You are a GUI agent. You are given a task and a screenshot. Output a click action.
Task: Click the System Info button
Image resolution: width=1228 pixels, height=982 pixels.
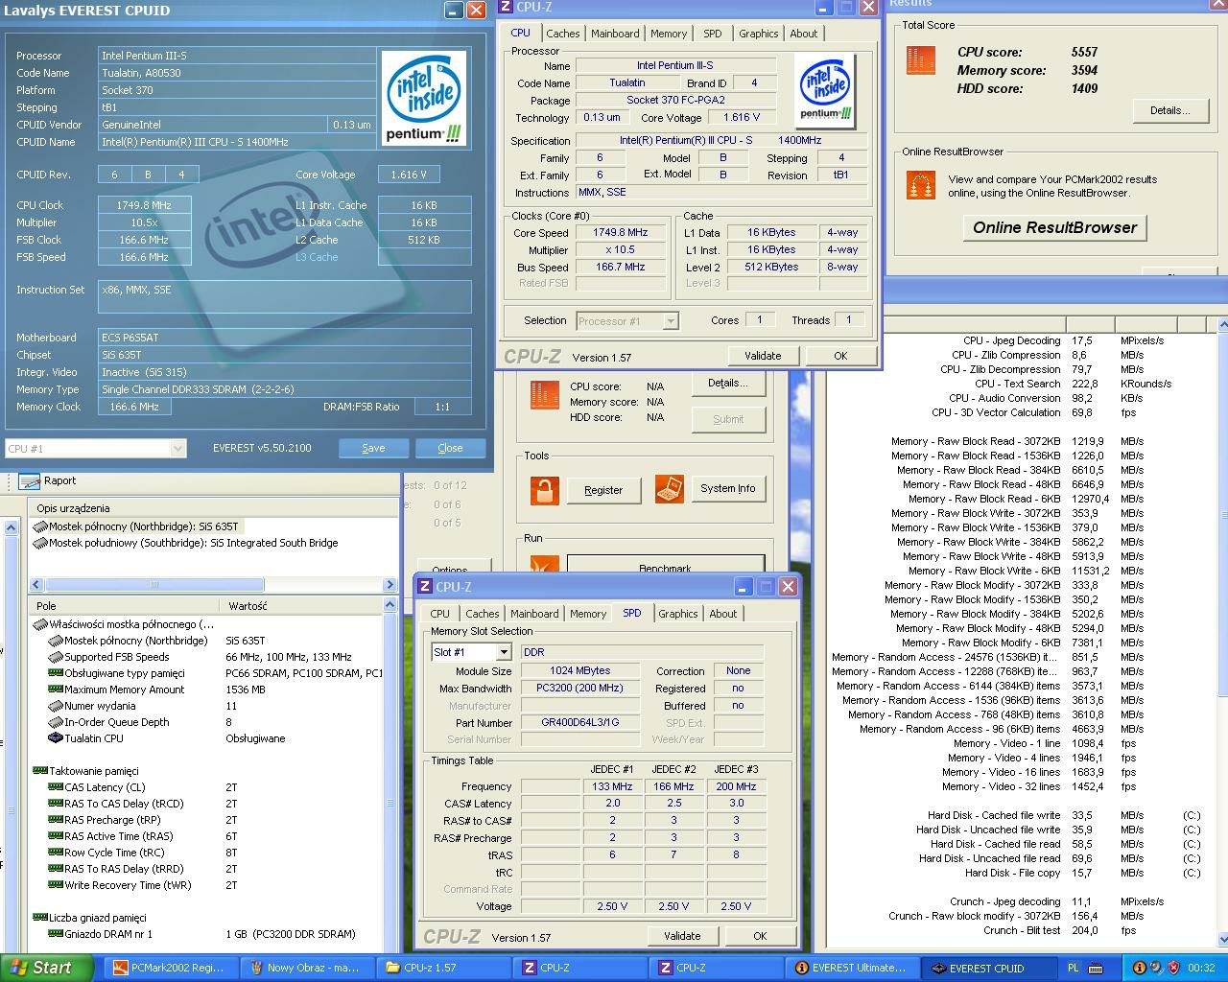point(727,488)
